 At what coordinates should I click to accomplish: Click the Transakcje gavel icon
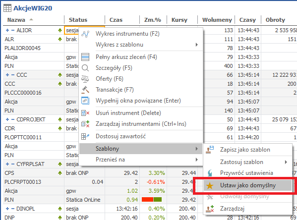(x=85, y=90)
